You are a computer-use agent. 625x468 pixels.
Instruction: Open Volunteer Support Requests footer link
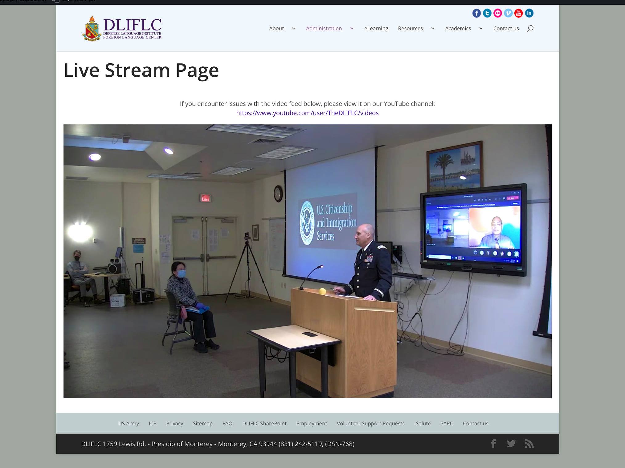[371, 423]
